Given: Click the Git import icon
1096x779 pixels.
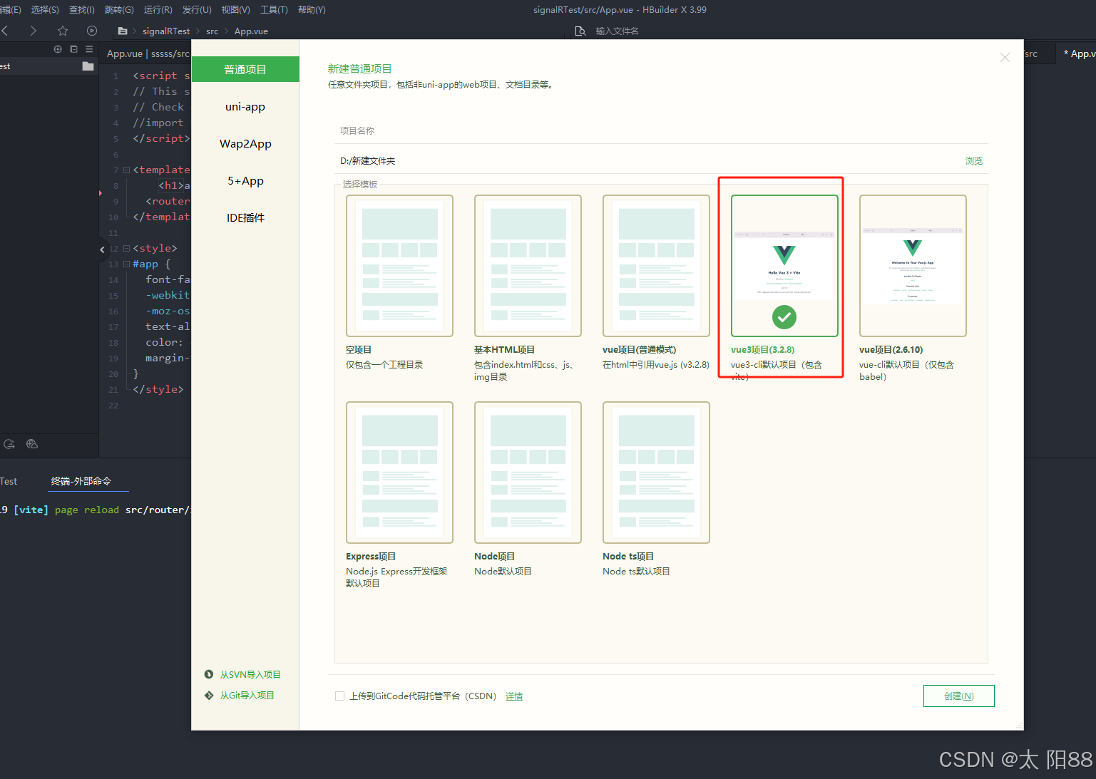Looking at the screenshot, I should click(209, 695).
